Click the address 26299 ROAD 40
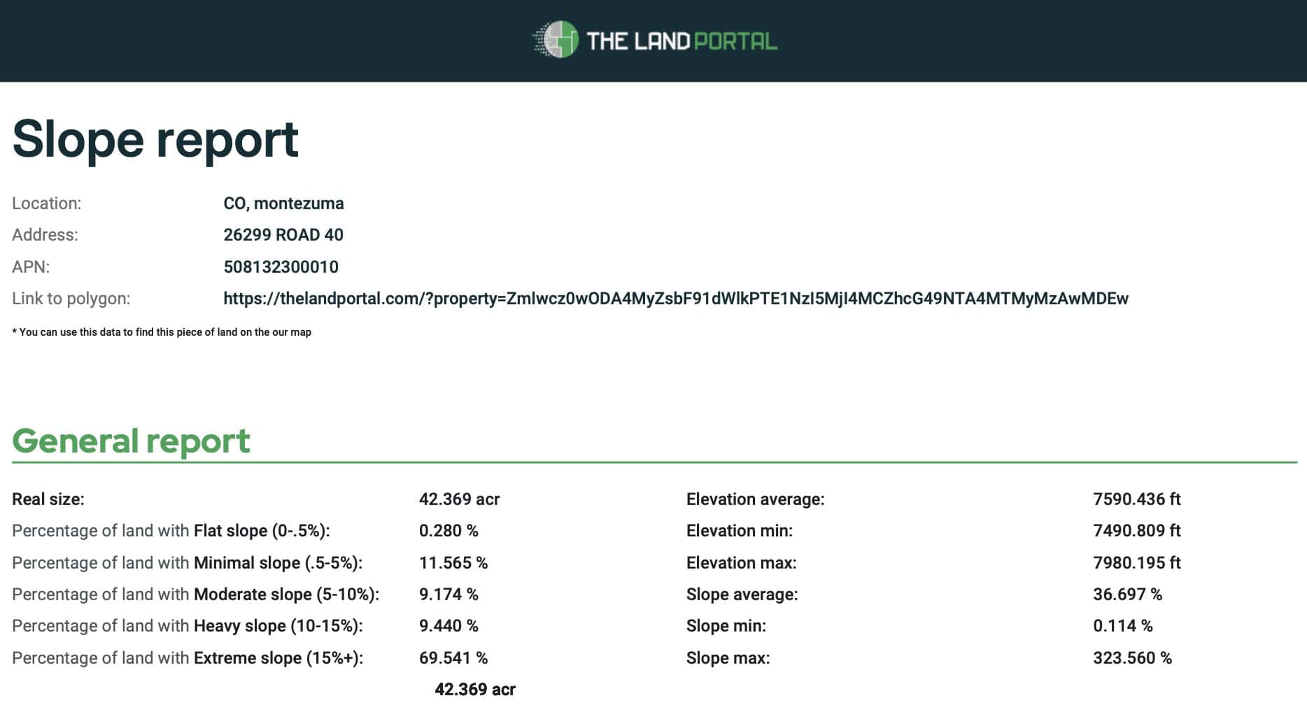Image resolution: width=1307 pixels, height=712 pixels. (x=283, y=235)
